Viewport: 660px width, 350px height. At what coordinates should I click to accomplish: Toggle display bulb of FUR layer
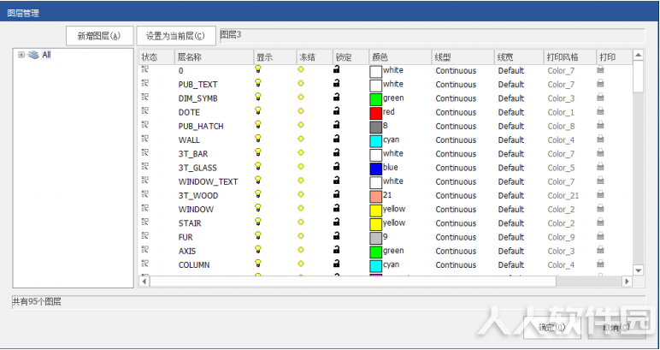[258, 237]
